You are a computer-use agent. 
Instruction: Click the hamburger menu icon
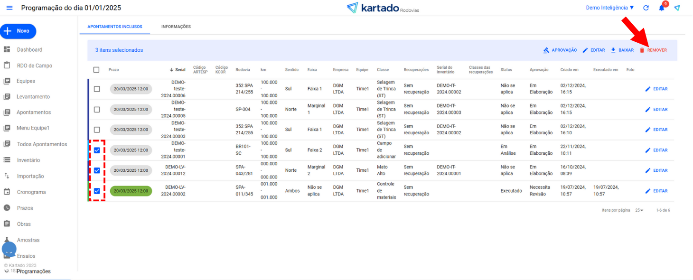click(x=9, y=8)
